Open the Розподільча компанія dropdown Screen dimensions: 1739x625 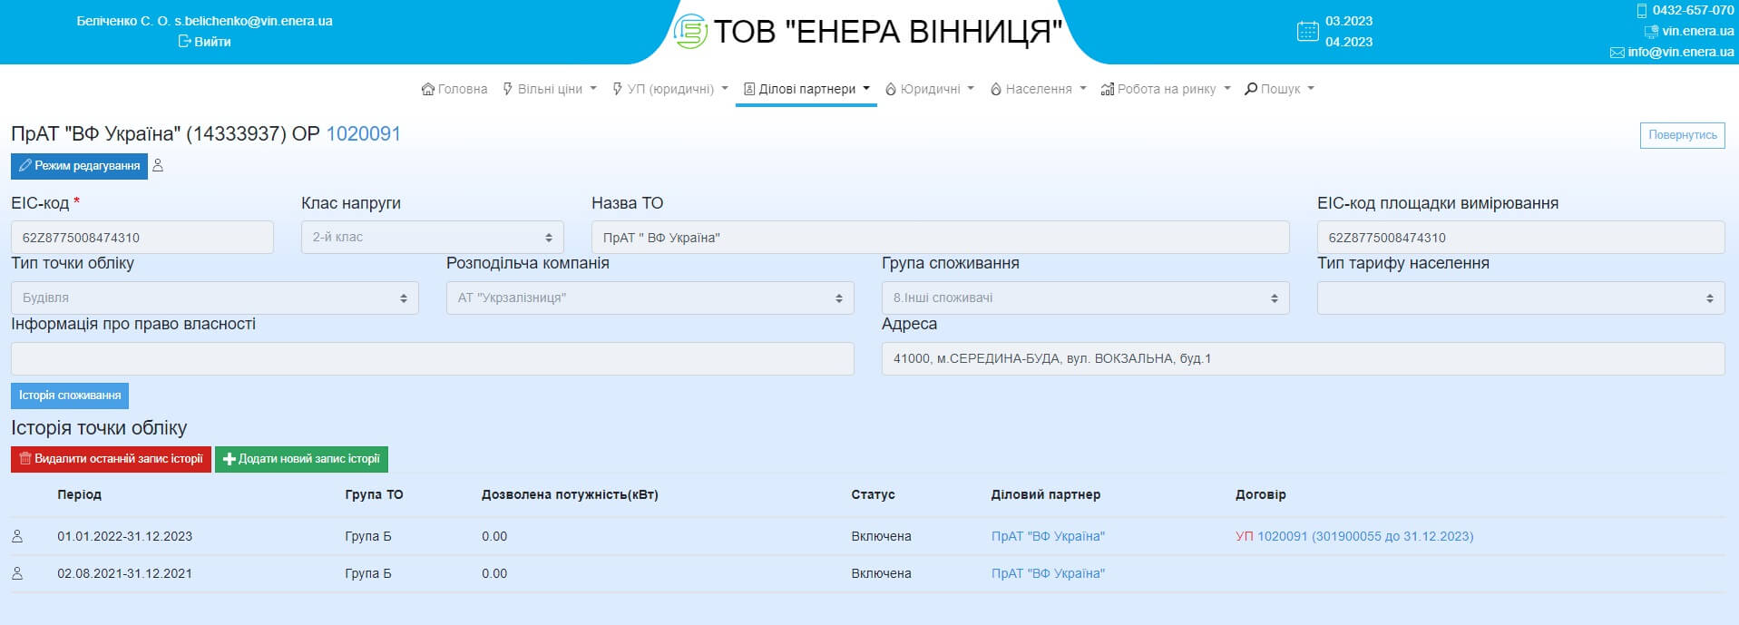pyautogui.click(x=650, y=298)
